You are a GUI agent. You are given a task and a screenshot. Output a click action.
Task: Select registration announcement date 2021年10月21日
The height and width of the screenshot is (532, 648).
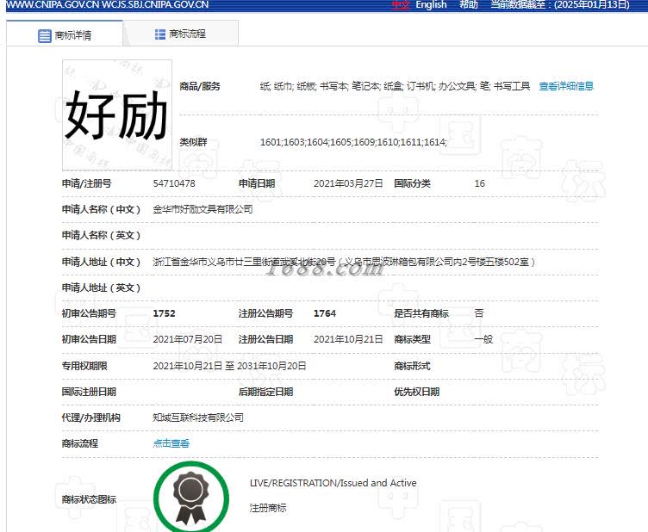pyautogui.click(x=348, y=339)
